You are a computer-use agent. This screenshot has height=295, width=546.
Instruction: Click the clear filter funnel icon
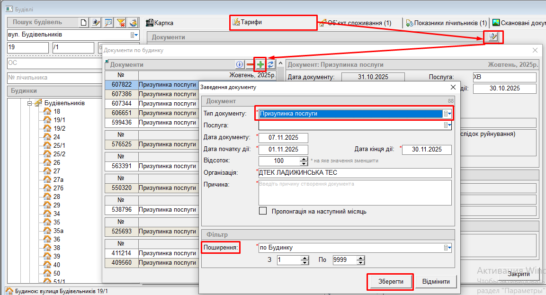tap(121, 22)
